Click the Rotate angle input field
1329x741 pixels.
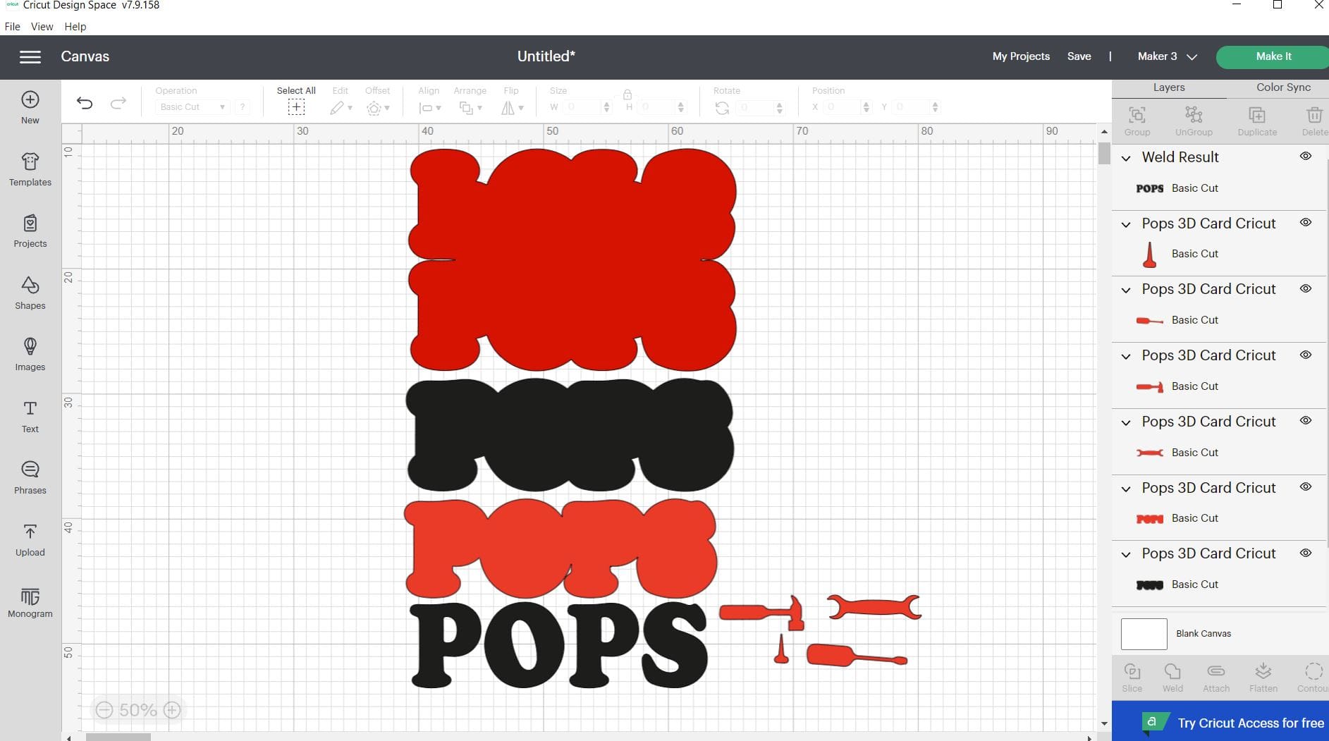pyautogui.click(x=754, y=107)
